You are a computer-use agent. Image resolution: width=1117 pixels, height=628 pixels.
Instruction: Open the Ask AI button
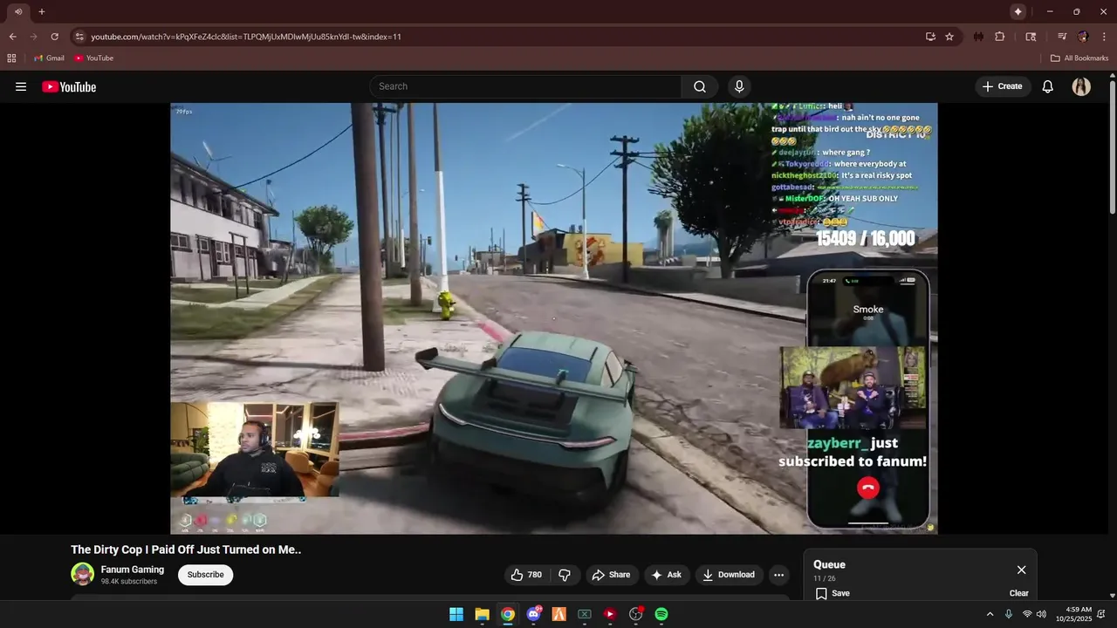pyautogui.click(x=666, y=575)
